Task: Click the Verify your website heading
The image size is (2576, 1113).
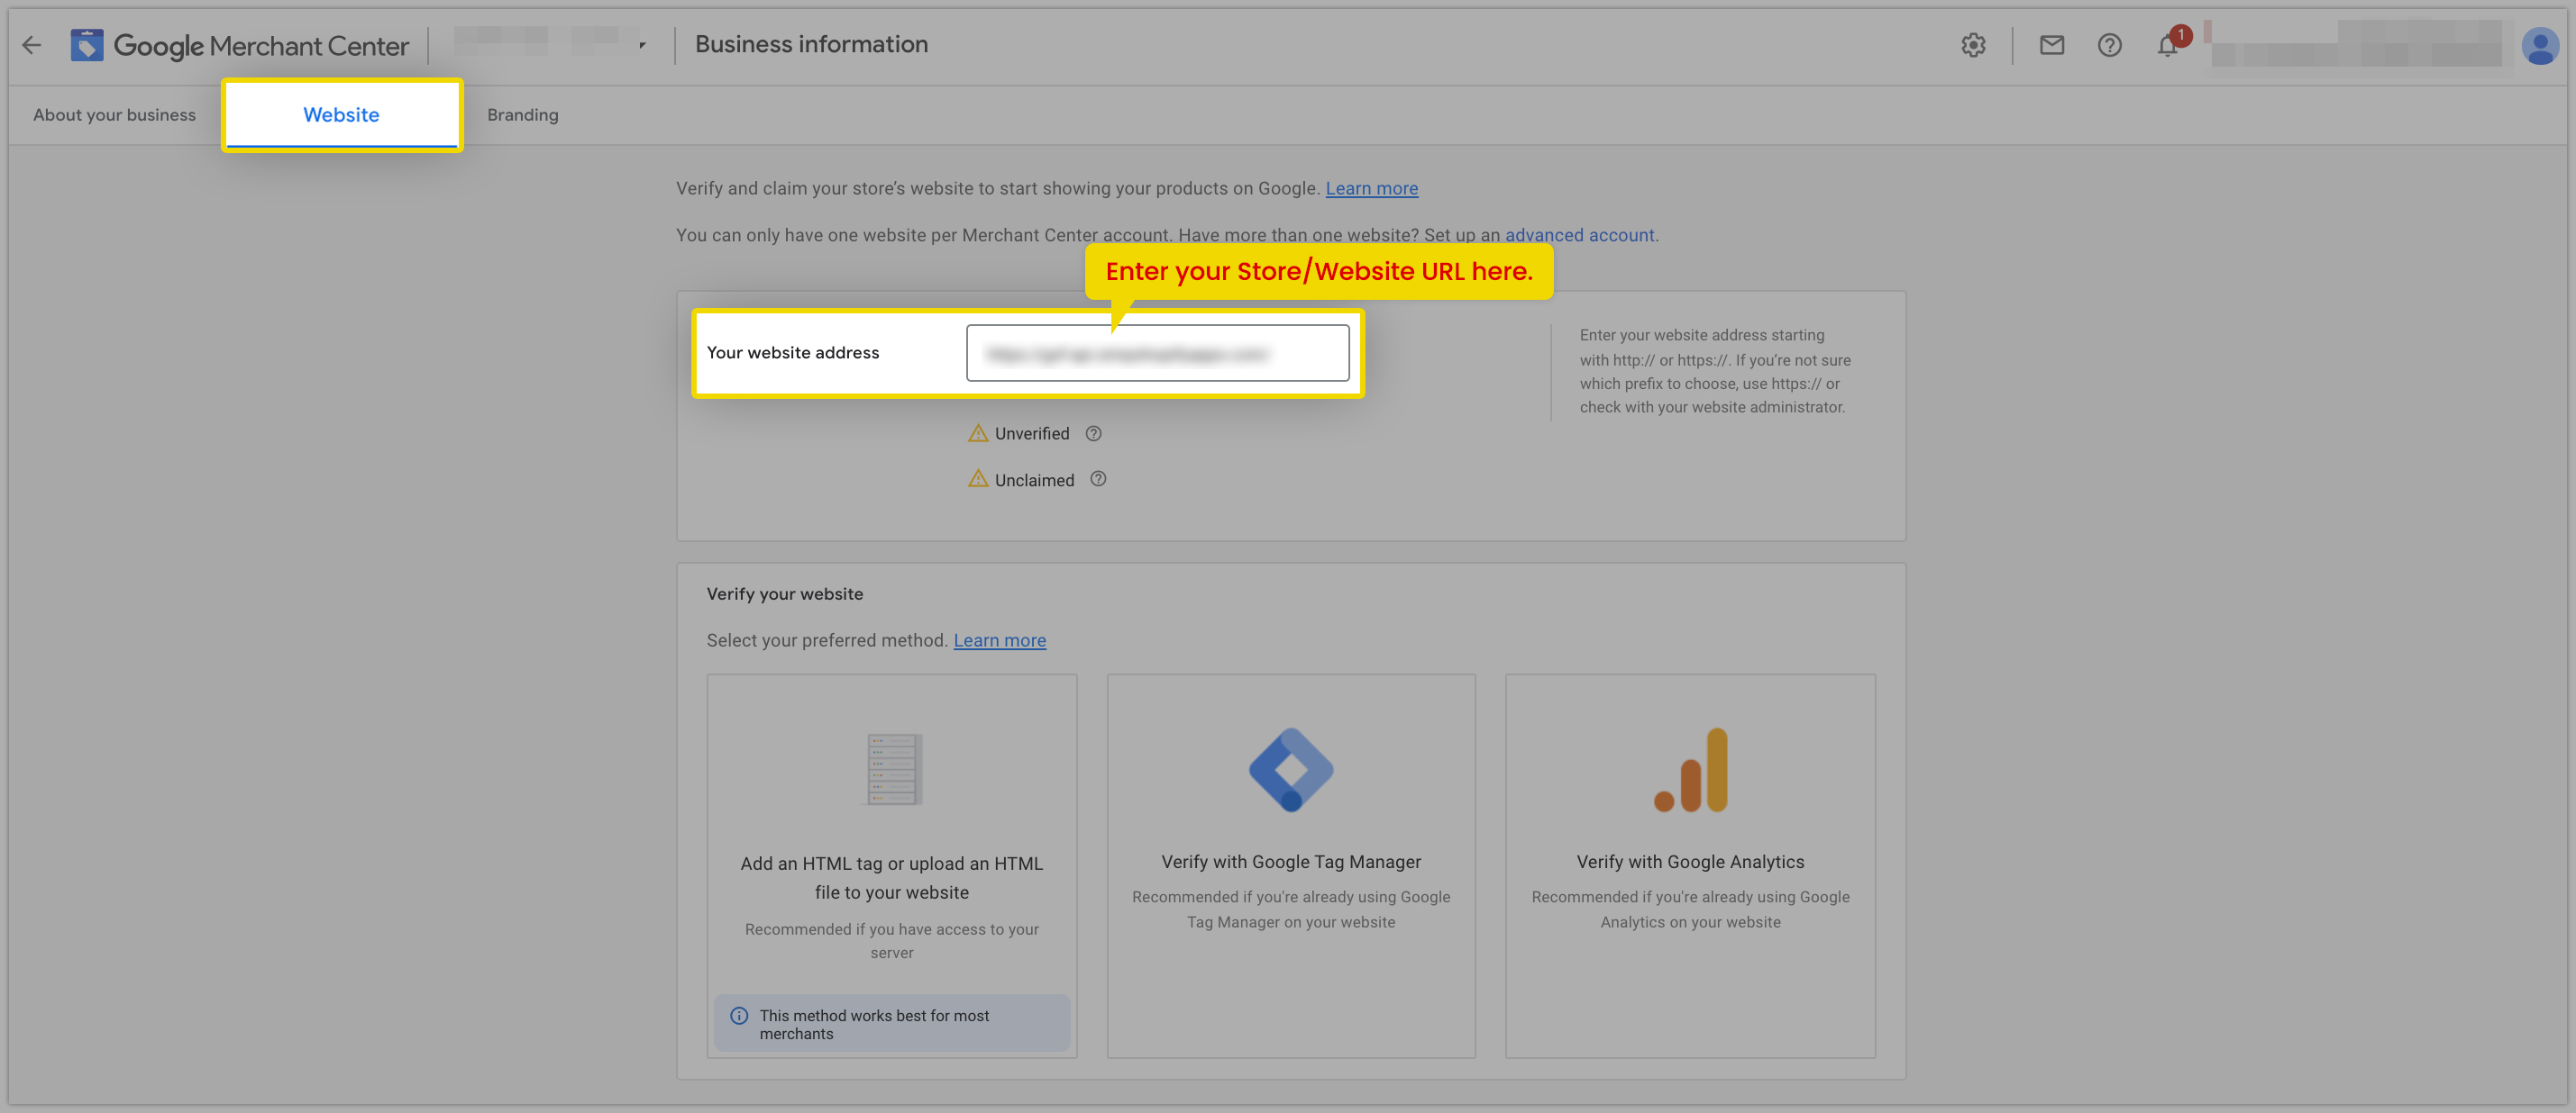Action: [785, 593]
